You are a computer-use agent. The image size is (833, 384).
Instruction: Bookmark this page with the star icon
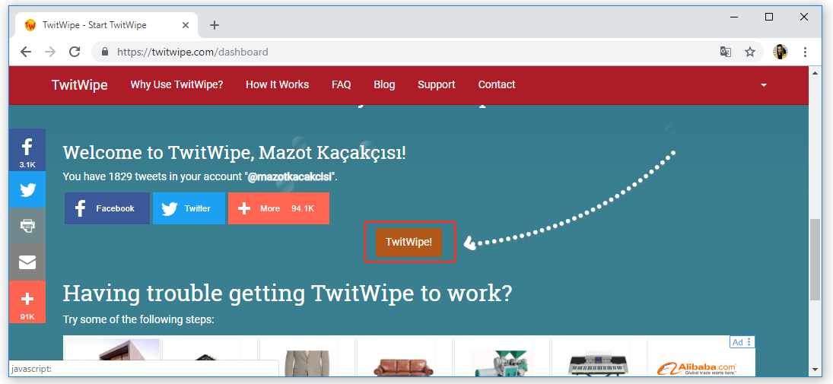pyautogui.click(x=750, y=52)
